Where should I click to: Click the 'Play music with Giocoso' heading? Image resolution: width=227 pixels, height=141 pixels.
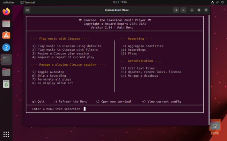pos(60,39)
